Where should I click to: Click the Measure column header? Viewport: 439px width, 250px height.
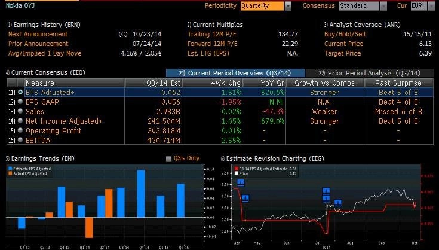(x=75, y=83)
